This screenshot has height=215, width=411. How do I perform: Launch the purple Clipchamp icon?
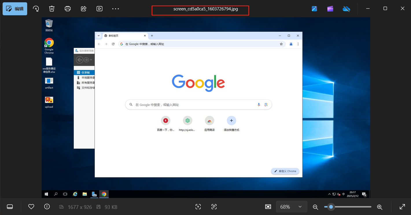click(330, 9)
